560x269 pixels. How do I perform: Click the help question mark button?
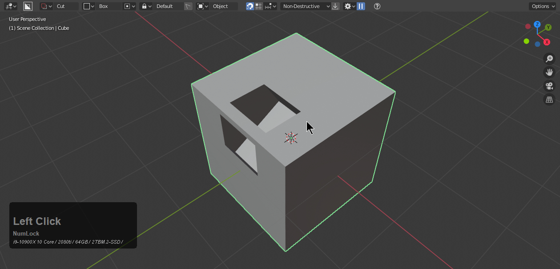click(377, 6)
